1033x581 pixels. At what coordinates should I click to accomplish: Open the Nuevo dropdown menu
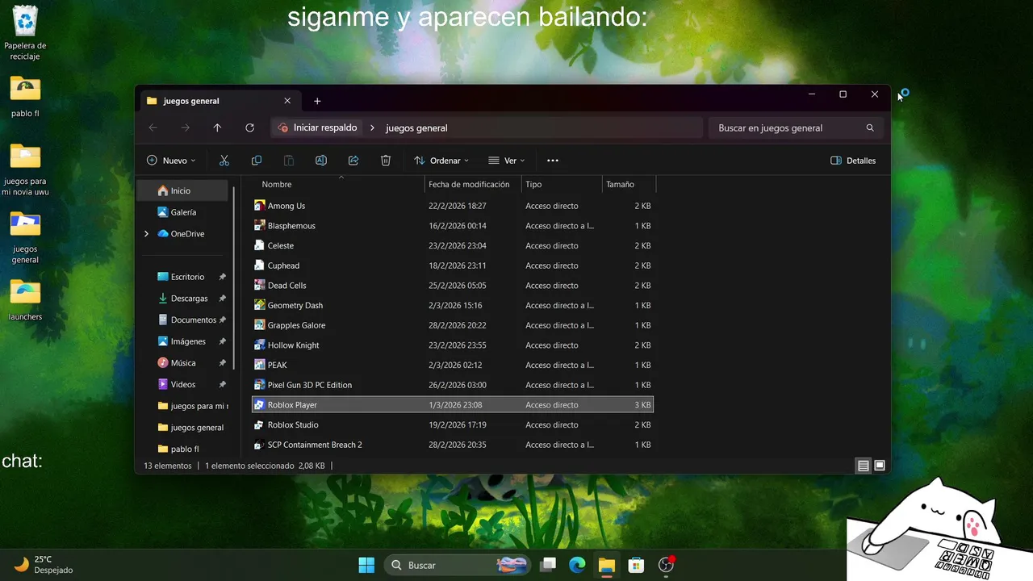pos(171,161)
